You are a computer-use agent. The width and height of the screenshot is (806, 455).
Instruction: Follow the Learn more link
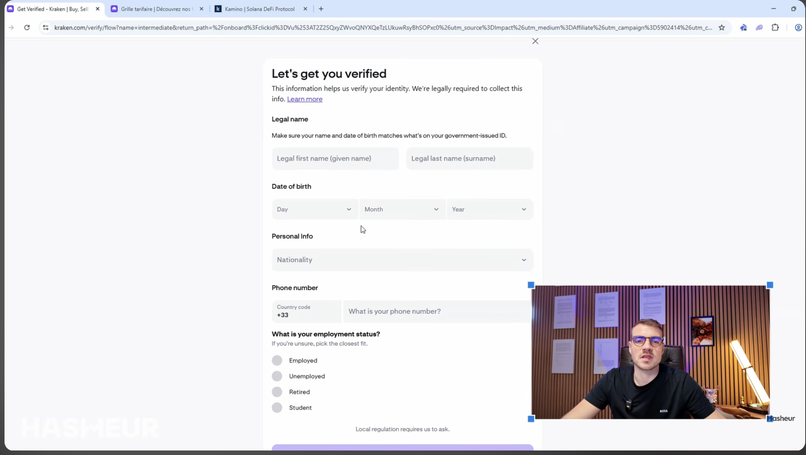304,99
